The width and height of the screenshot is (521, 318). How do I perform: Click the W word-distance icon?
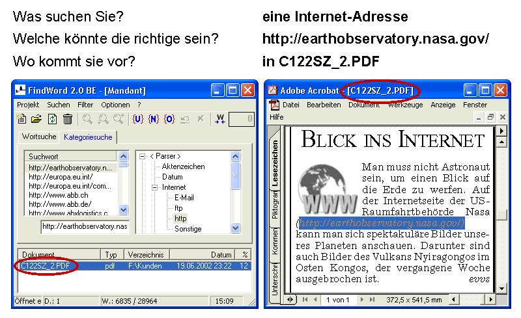[x=220, y=118]
